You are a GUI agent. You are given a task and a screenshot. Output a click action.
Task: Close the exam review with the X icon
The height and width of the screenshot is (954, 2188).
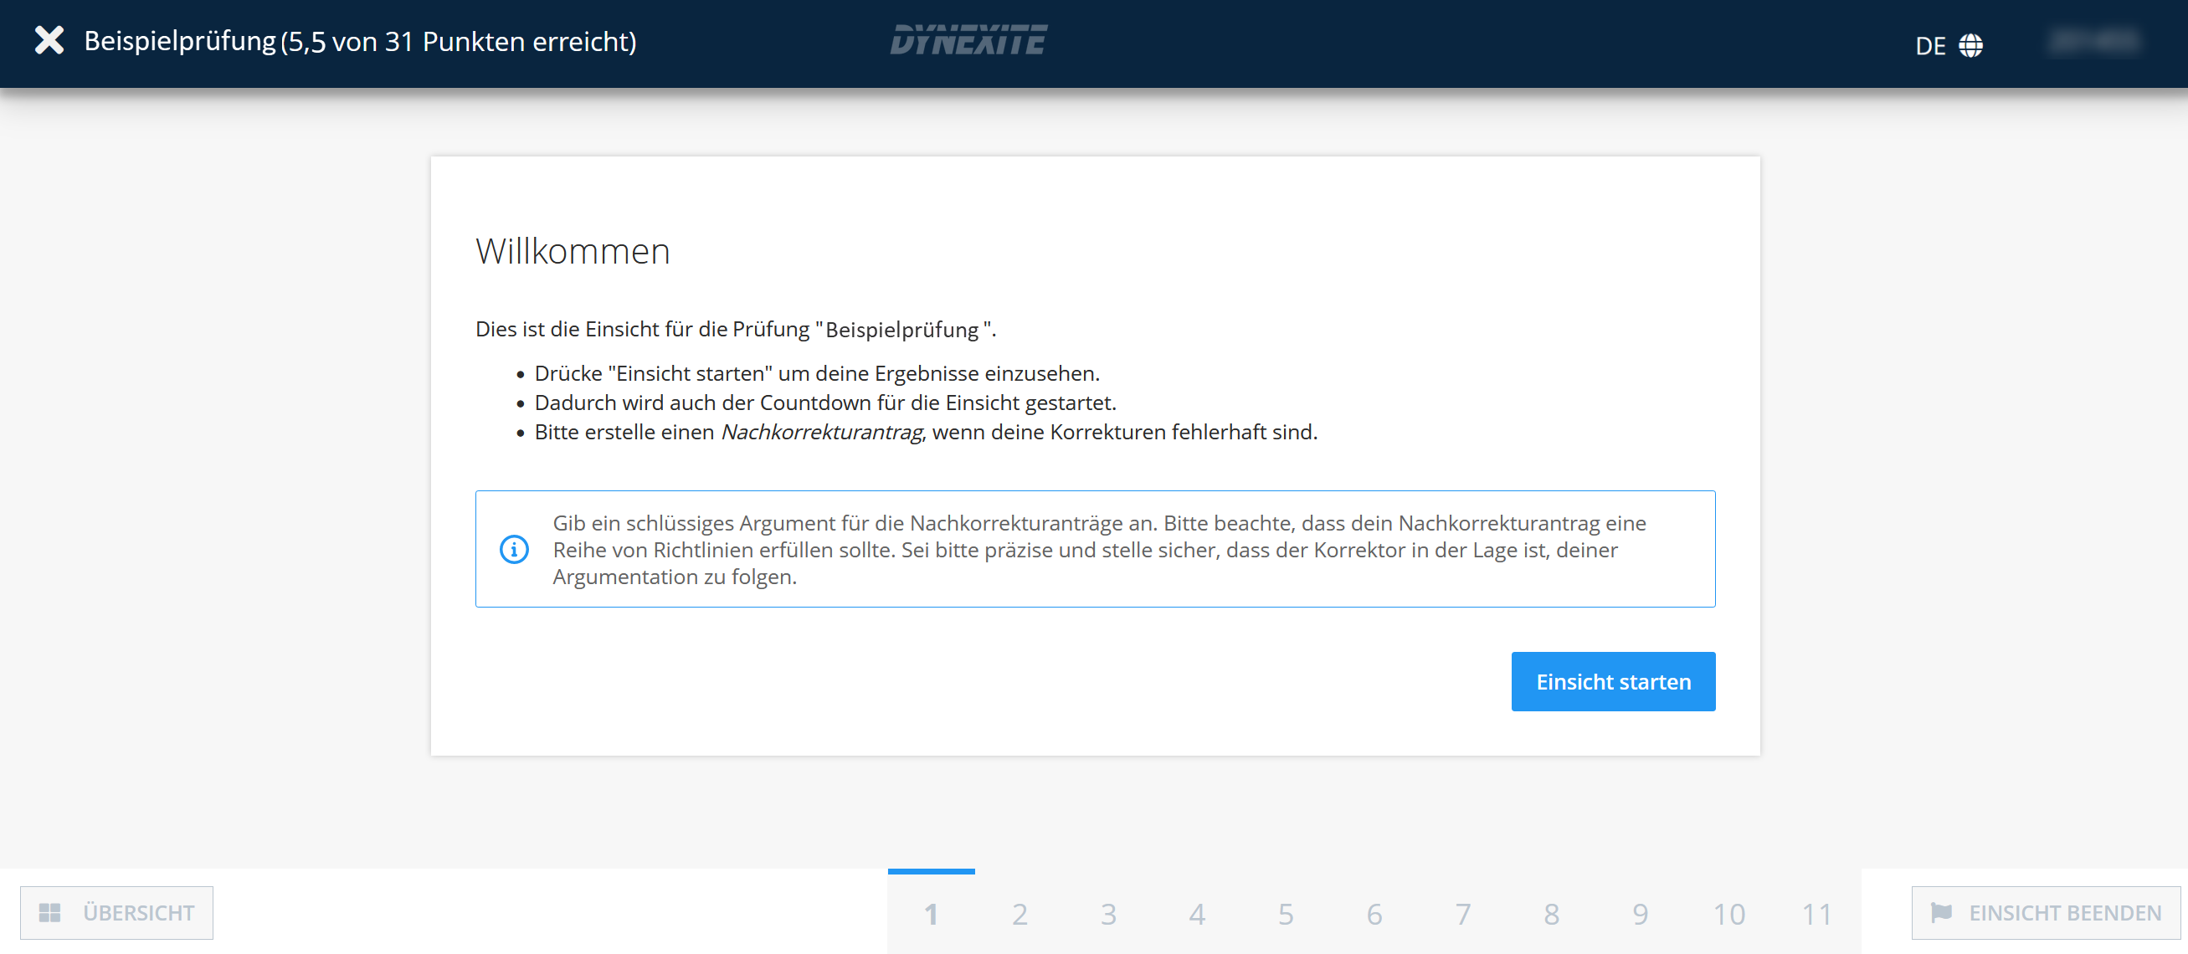click(49, 40)
